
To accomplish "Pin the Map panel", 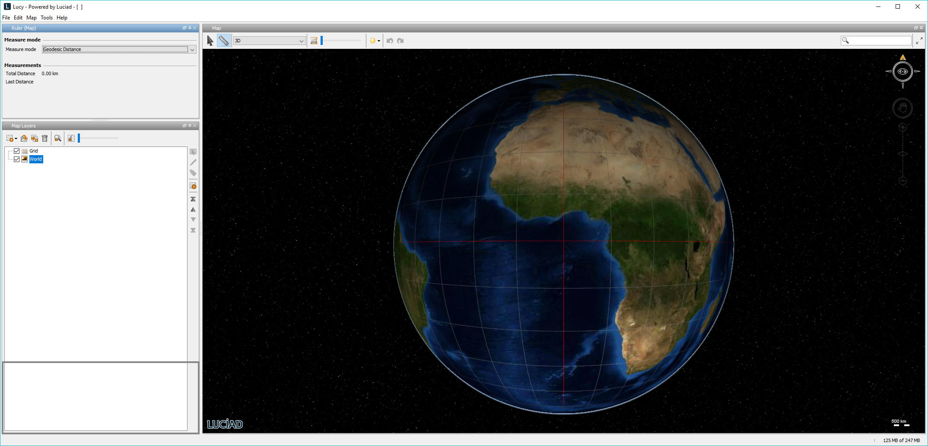I will tap(921, 28).
